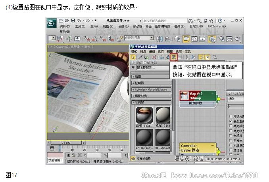Select the 桌布 material sample sphere
The image size is (269, 182).
tap(162, 115)
